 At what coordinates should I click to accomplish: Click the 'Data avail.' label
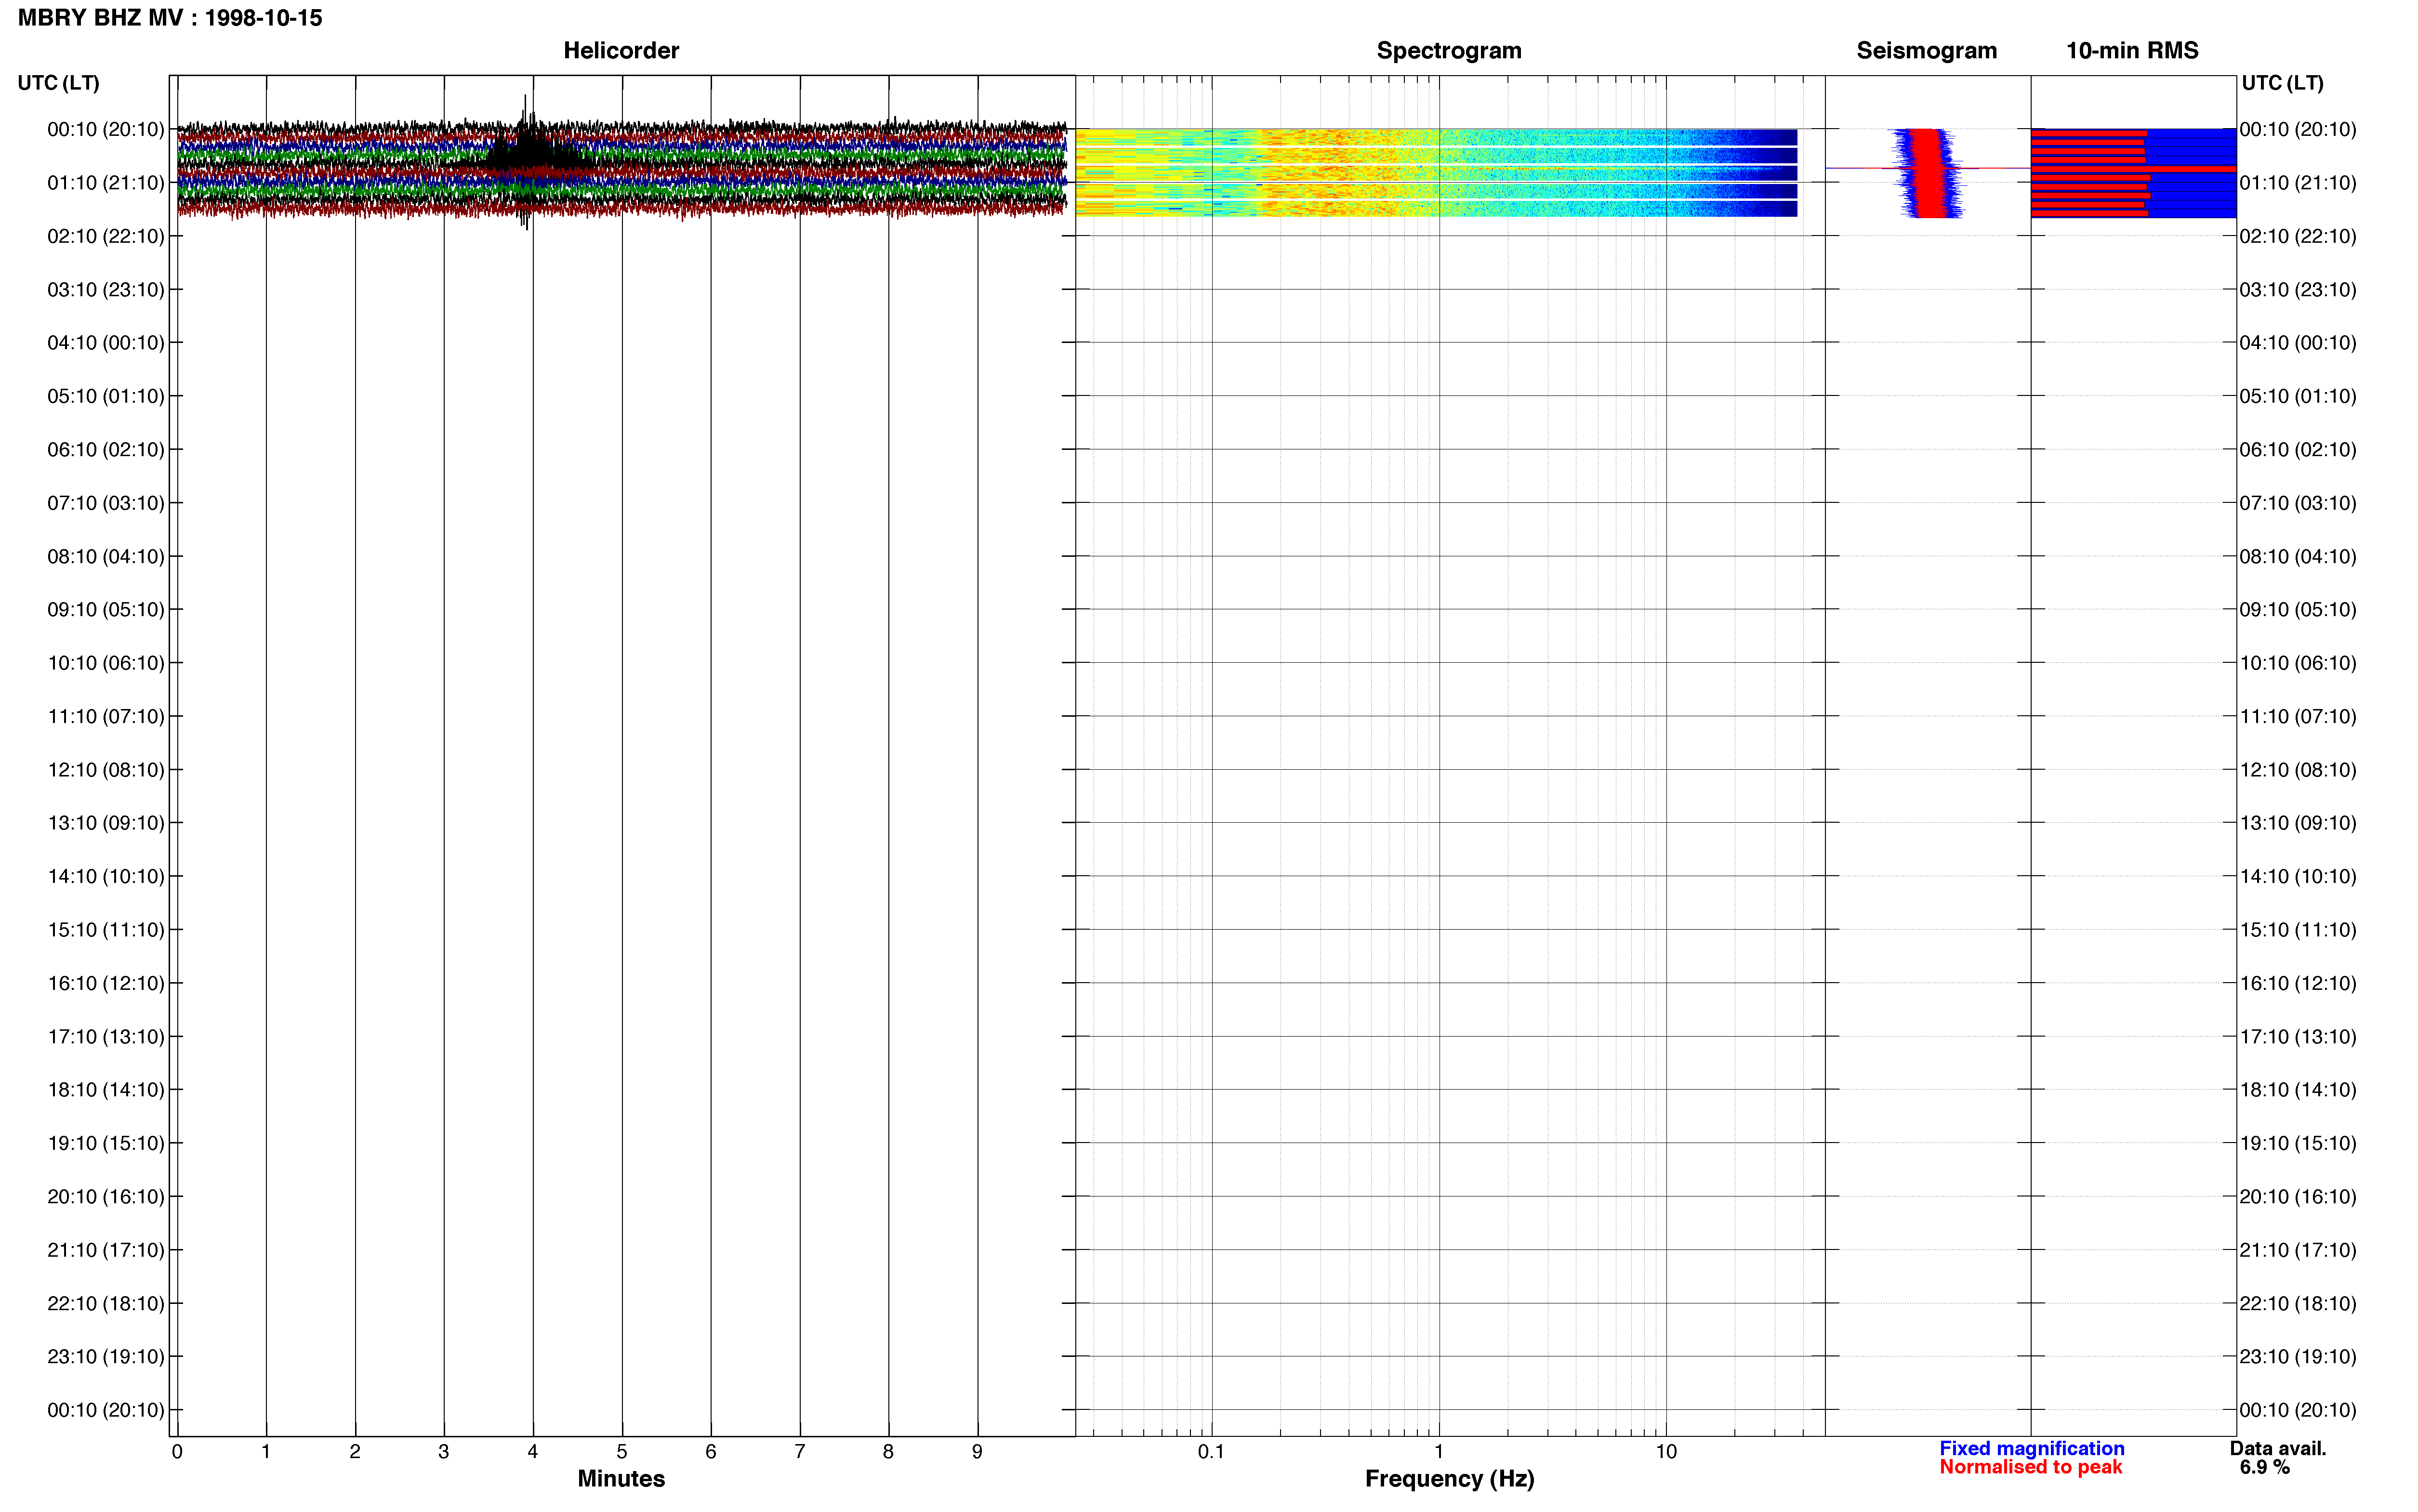tap(2278, 1448)
